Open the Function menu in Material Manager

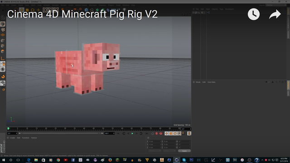tap(26, 138)
